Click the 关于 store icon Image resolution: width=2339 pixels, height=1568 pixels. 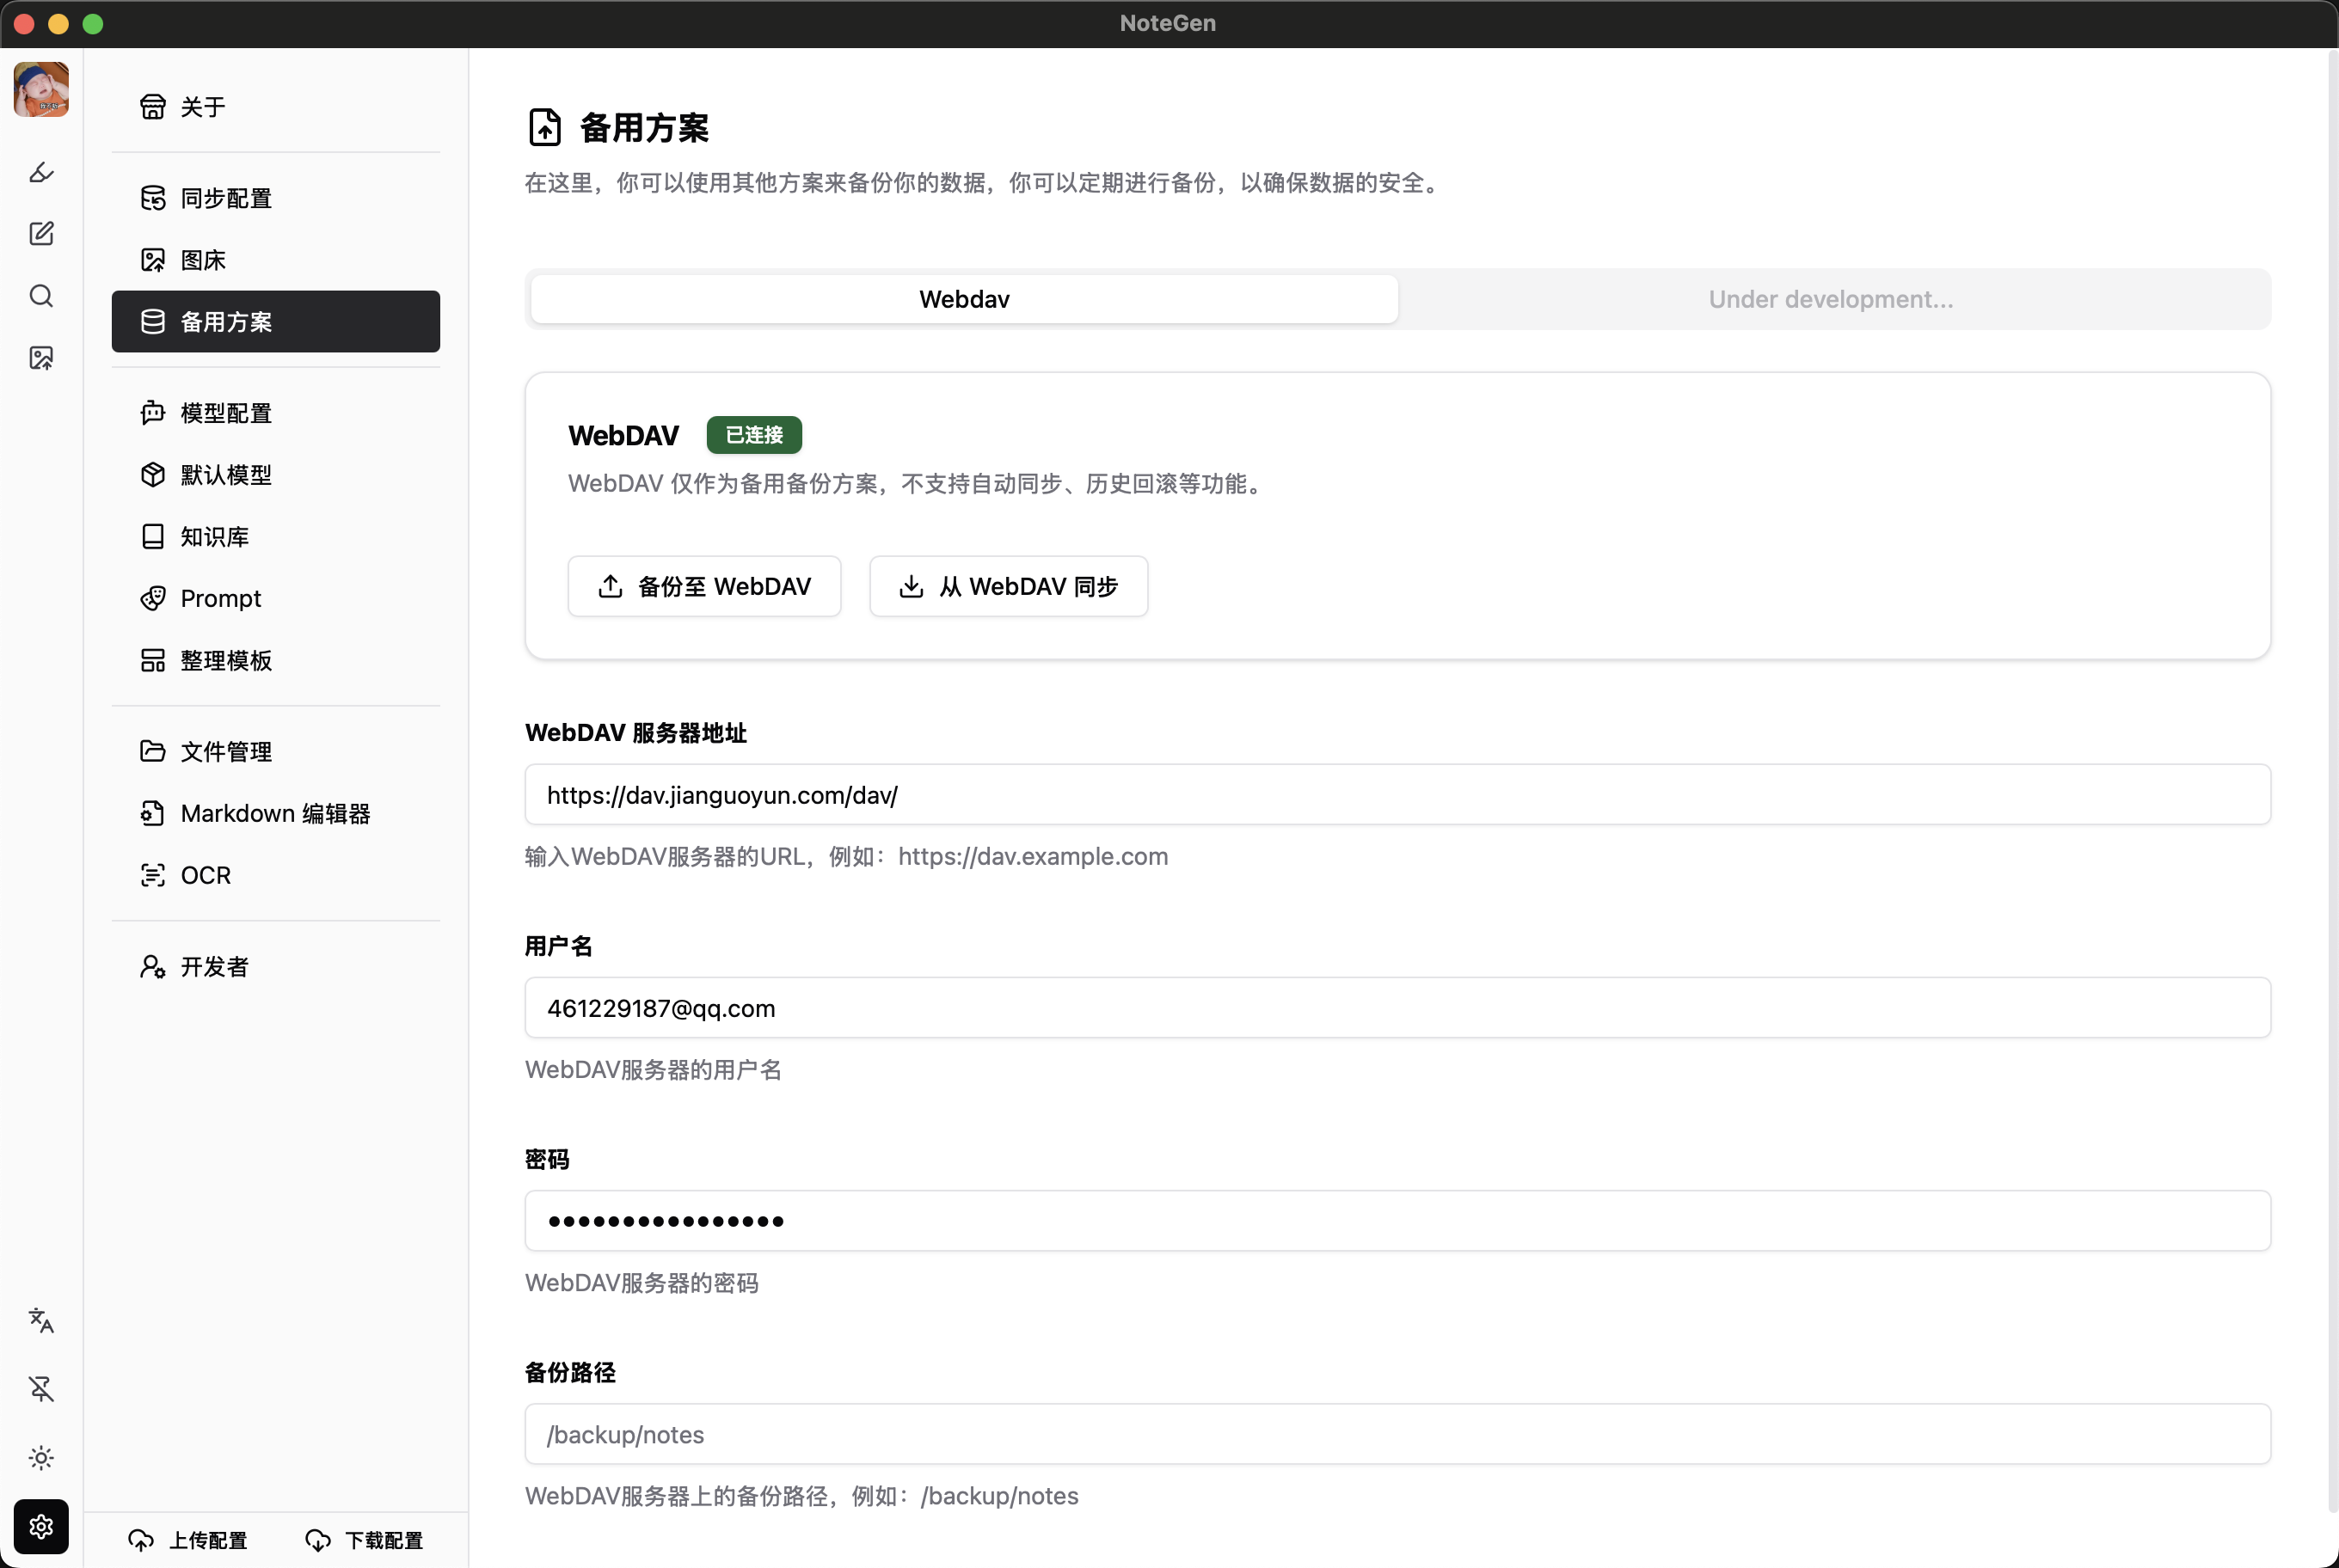152,106
